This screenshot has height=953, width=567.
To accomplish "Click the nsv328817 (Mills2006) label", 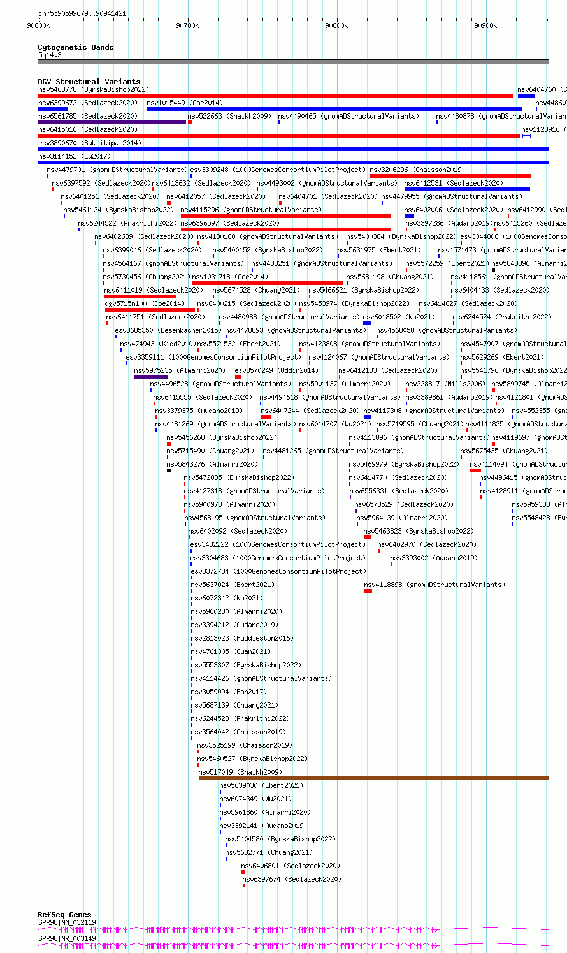I will [445, 384].
